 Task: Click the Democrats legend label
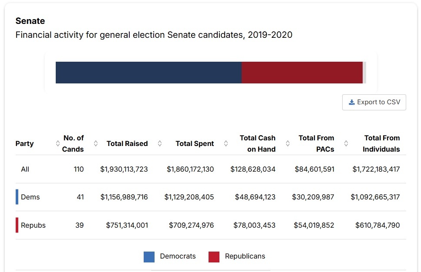click(x=178, y=256)
